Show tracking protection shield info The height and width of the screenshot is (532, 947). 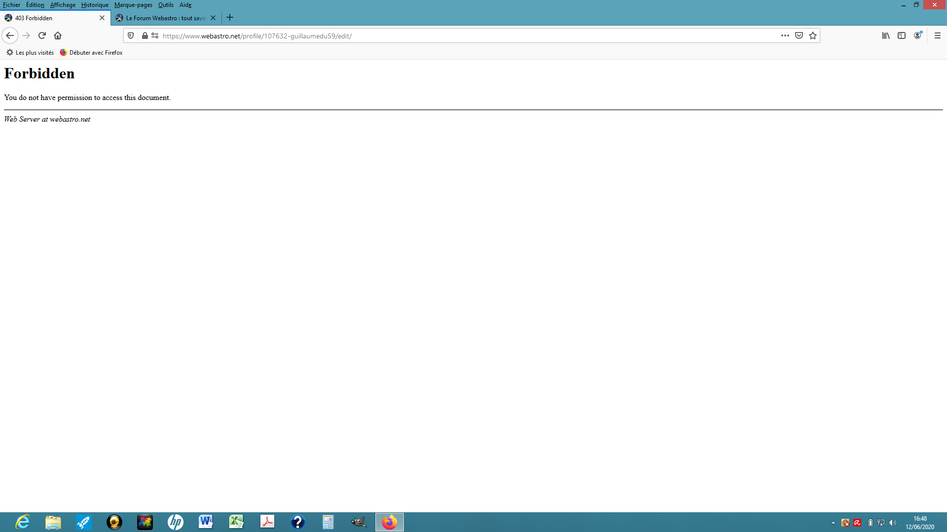131,35
